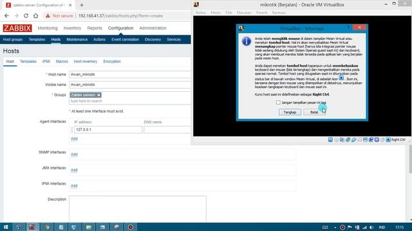
Task: Click the page vertical scrollbar
Action: click(x=411, y=160)
